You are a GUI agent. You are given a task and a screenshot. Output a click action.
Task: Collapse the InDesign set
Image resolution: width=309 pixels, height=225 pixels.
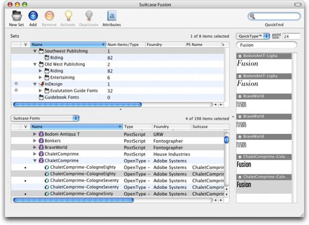pyautogui.click(x=35, y=84)
